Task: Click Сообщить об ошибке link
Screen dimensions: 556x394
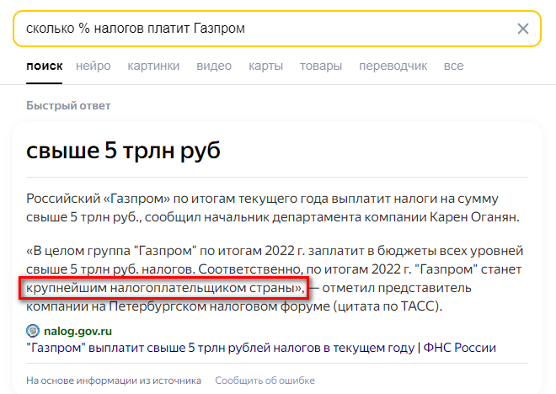Action: [x=265, y=381]
